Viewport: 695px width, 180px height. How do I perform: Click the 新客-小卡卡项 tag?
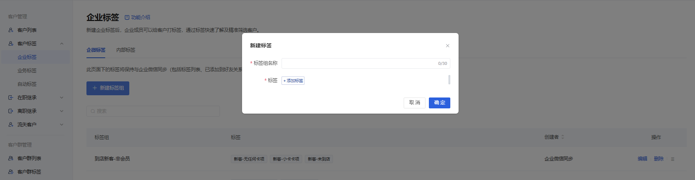pyautogui.click(x=286, y=159)
